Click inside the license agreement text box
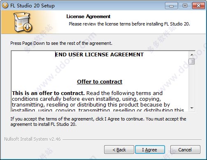The image size is (207, 160). click(x=100, y=81)
